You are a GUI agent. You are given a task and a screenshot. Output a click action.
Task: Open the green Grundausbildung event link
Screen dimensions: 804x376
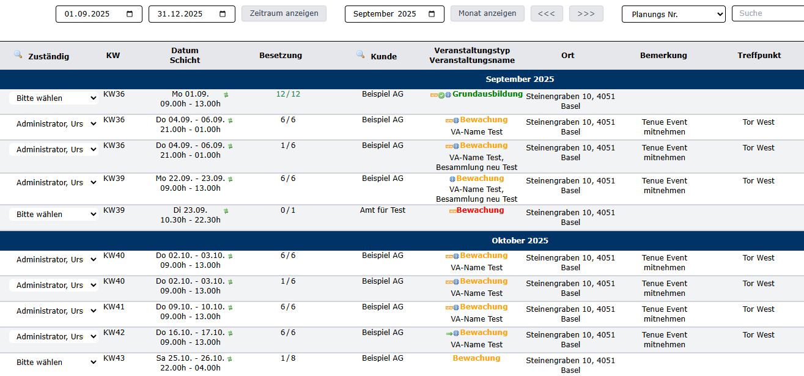[x=487, y=94]
